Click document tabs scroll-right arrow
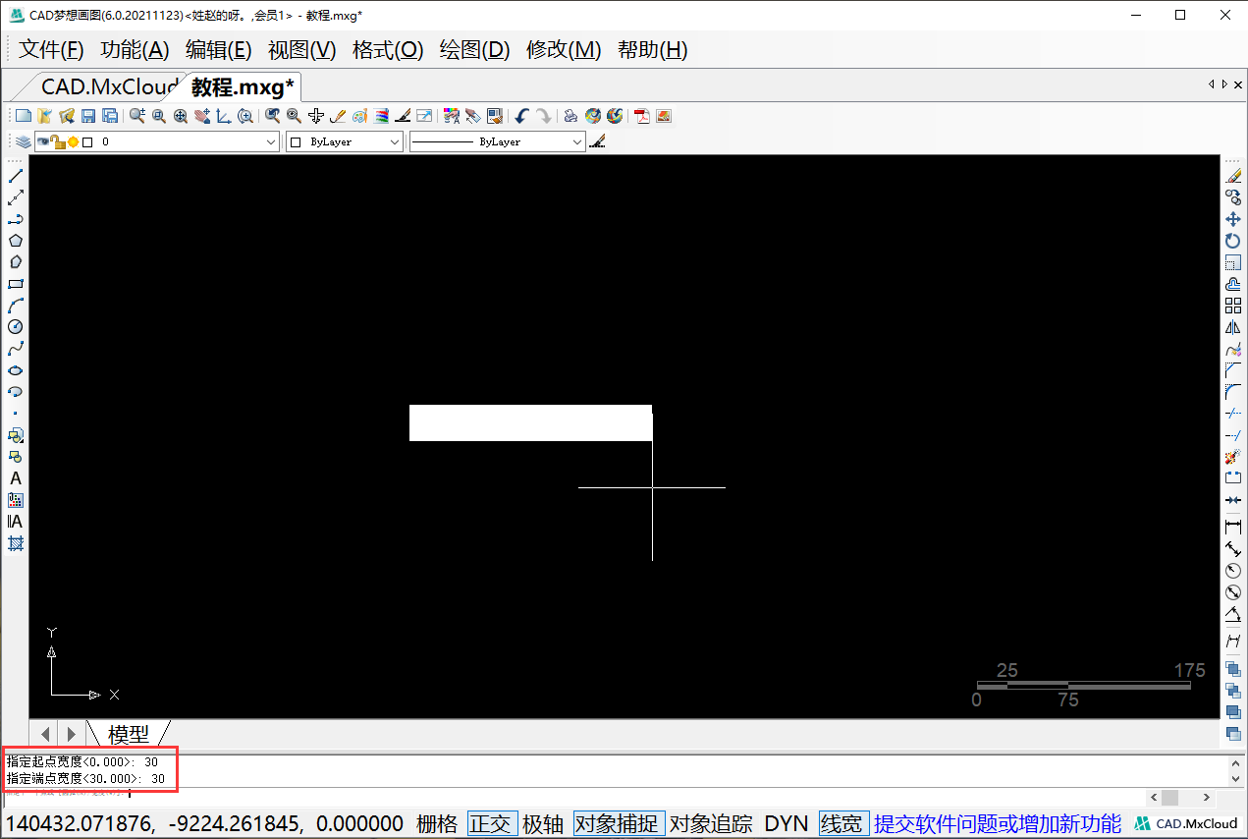1248x839 pixels. 1224,84
